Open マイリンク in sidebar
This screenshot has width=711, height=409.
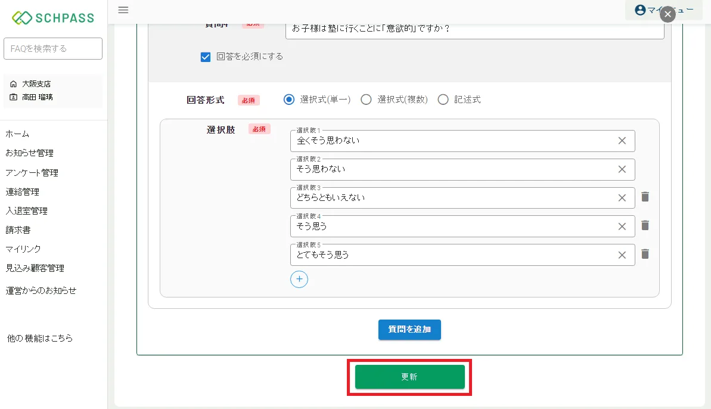[23, 249]
